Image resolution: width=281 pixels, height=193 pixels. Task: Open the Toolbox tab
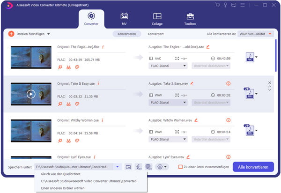(190, 19)
